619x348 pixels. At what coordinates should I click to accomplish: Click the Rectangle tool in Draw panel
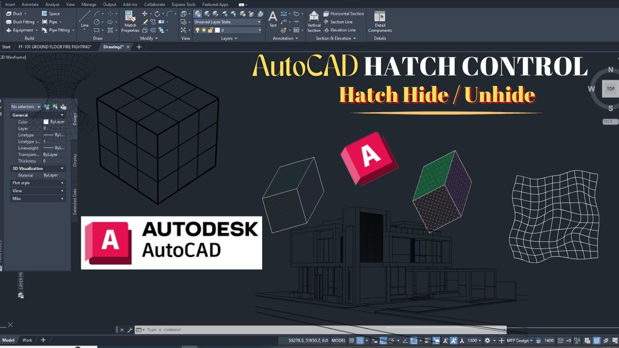(97, 30)
